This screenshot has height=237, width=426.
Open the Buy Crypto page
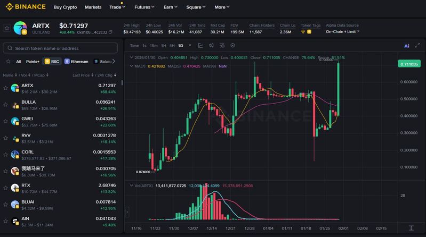click(x=65, y=7)
